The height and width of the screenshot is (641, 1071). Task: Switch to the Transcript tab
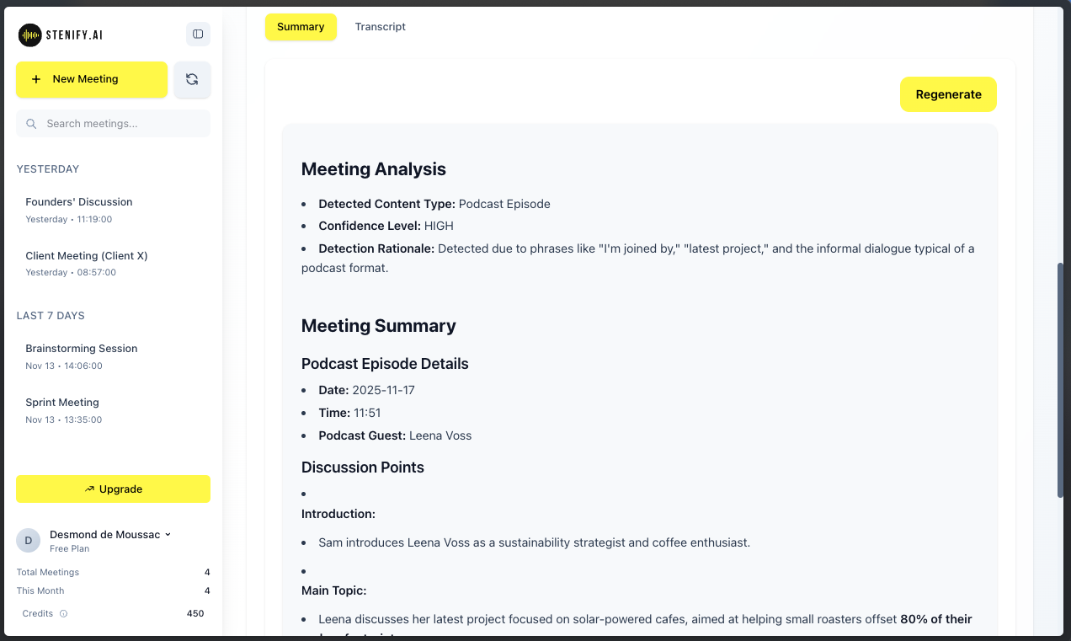click(380, 26)
